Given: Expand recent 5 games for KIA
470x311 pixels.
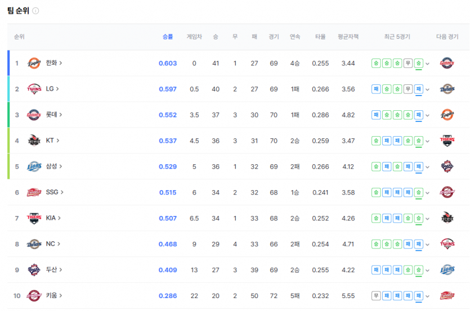Looking at the screenshot, I should [x=427, y=218].
